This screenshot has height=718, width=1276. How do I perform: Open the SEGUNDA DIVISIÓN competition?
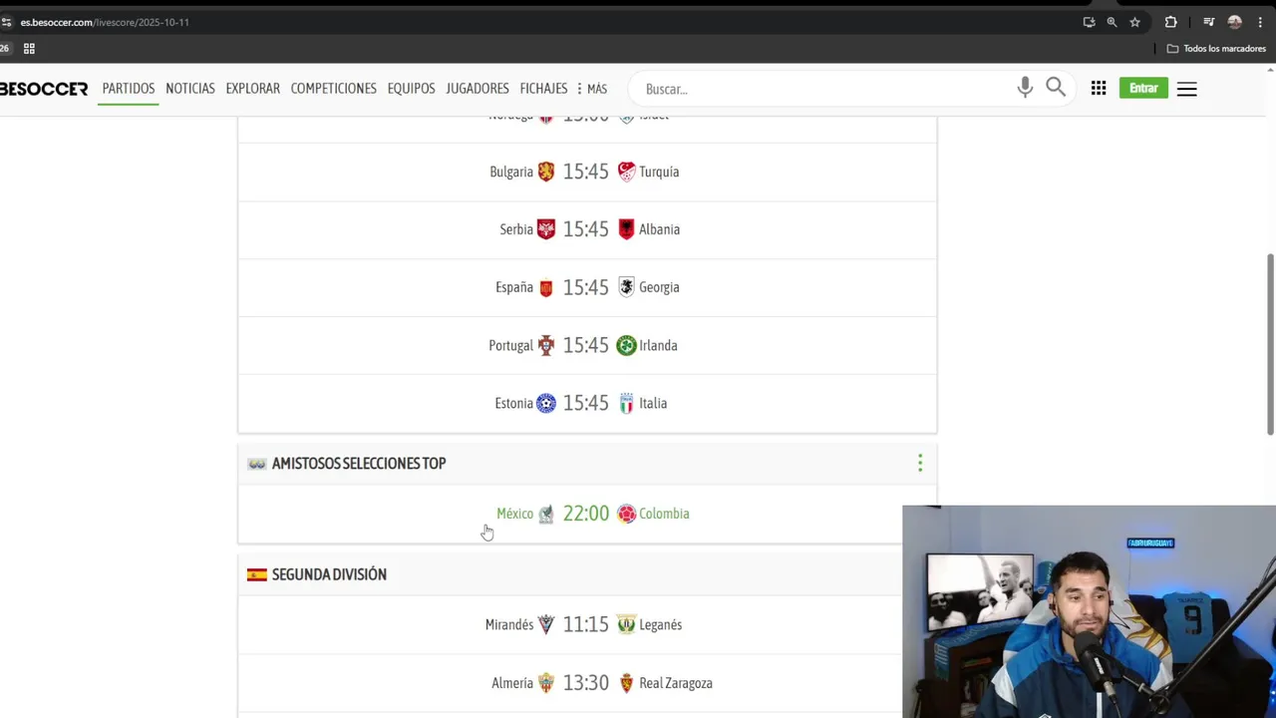point(329,574)
